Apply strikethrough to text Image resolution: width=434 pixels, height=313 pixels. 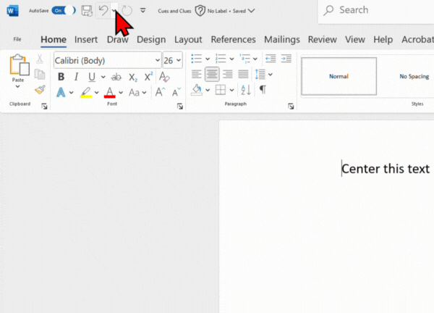[116, 77]
